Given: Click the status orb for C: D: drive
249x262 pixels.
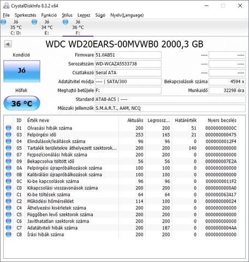Looking at the screenshot, I should pyautogui.click(x=3, y=22).
